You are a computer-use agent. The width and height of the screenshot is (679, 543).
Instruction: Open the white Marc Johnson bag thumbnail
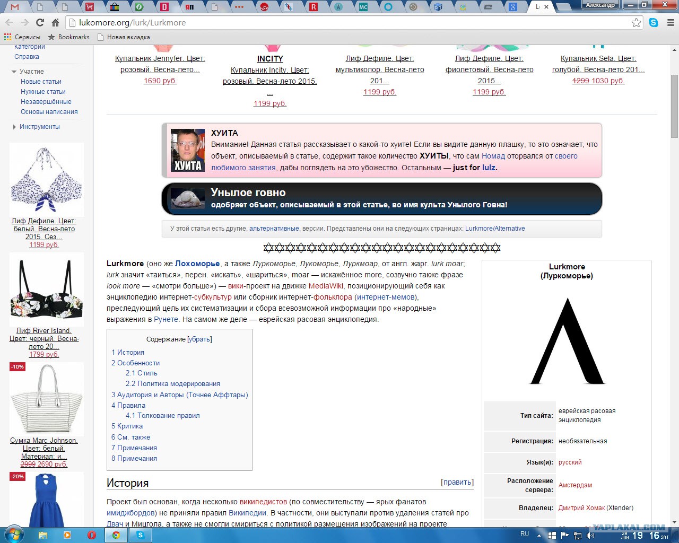(x=47, y=399)
